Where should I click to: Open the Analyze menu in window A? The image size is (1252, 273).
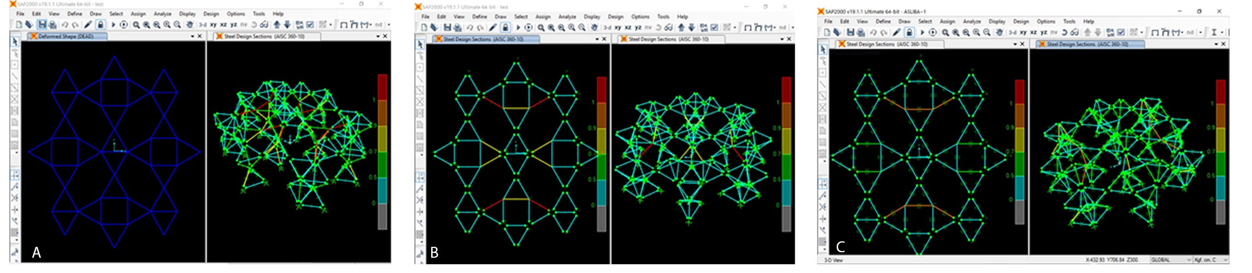click(162, 14)
